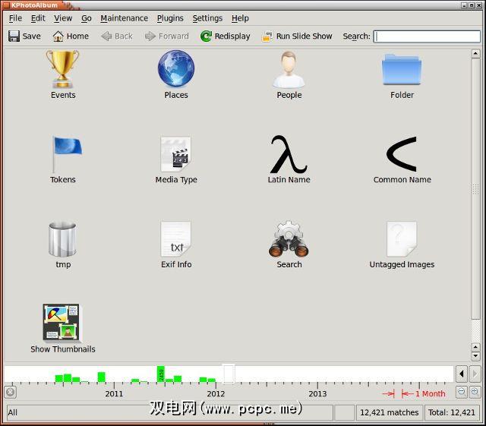The width and height of the screenshot is (486, 426).
Task: Open the Maintenance menu
Action: coord(124,18)
